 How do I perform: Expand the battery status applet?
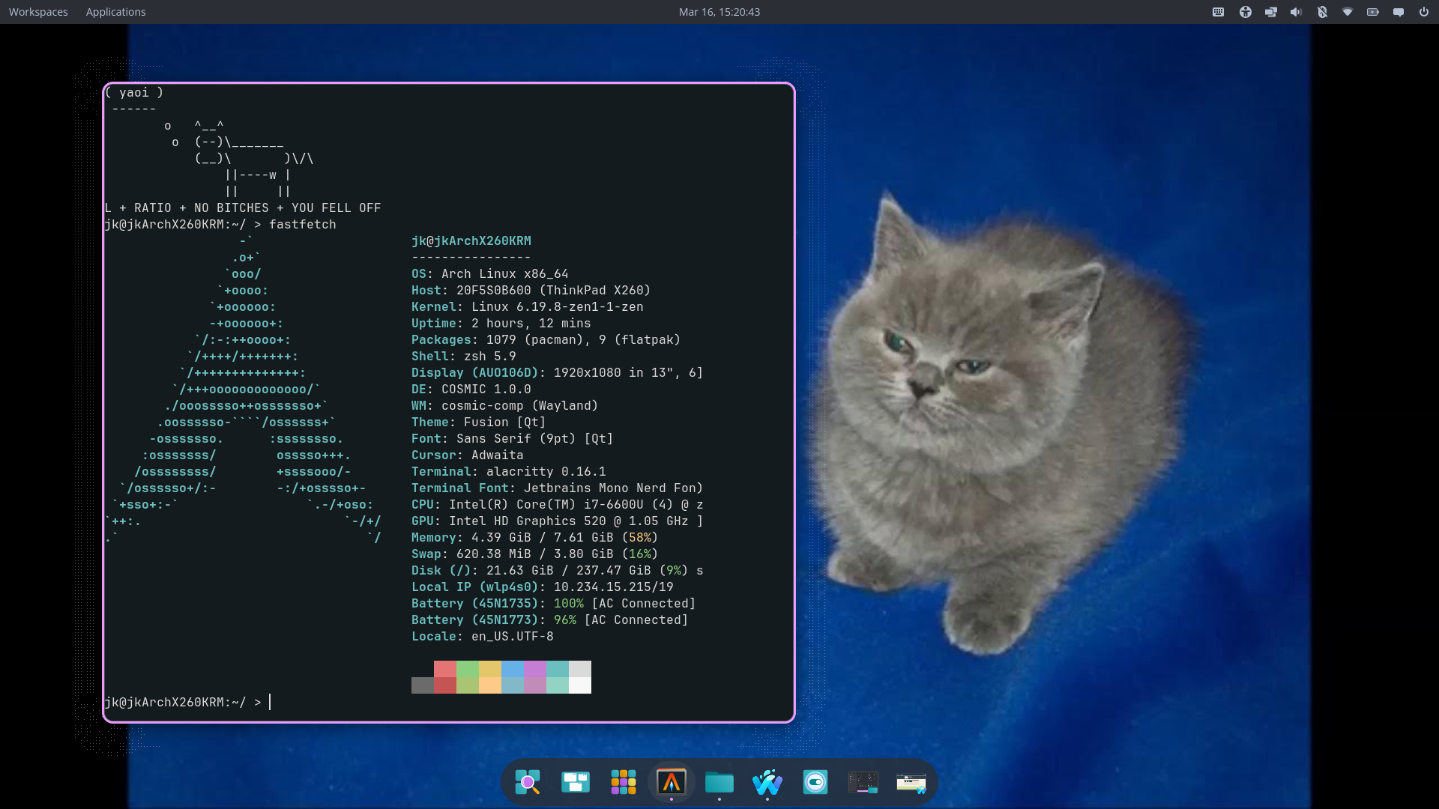click(1373, 12)
